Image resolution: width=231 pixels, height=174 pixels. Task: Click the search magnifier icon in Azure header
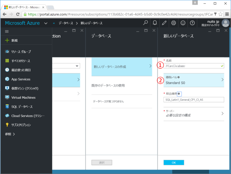click(146, 23)
